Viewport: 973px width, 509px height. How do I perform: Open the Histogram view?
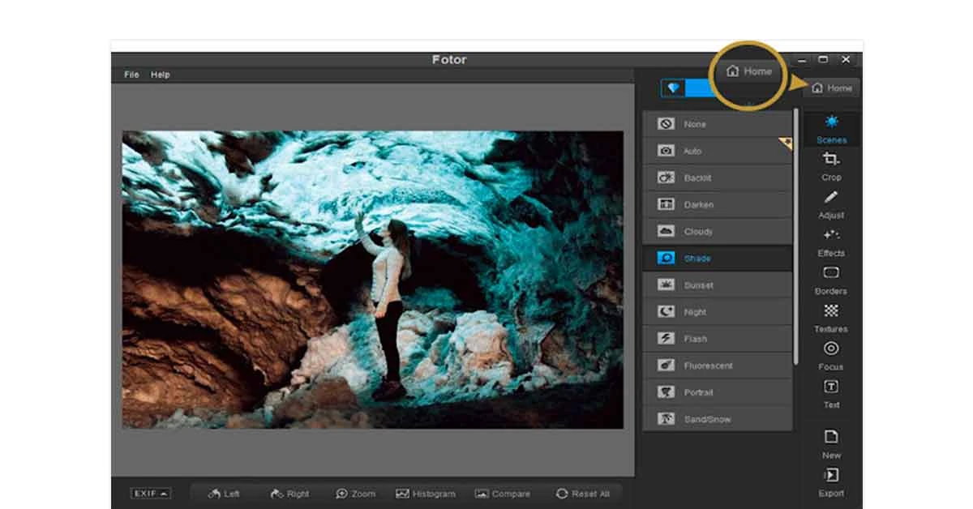click(426, 493)
